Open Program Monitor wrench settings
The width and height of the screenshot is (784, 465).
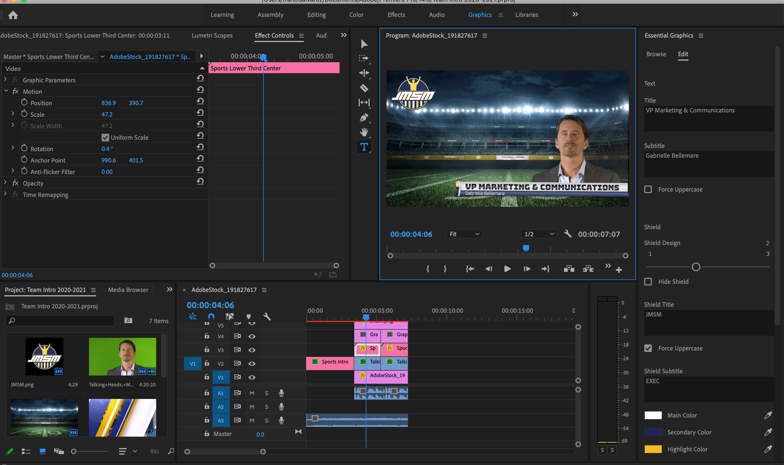tap(568, 234)
